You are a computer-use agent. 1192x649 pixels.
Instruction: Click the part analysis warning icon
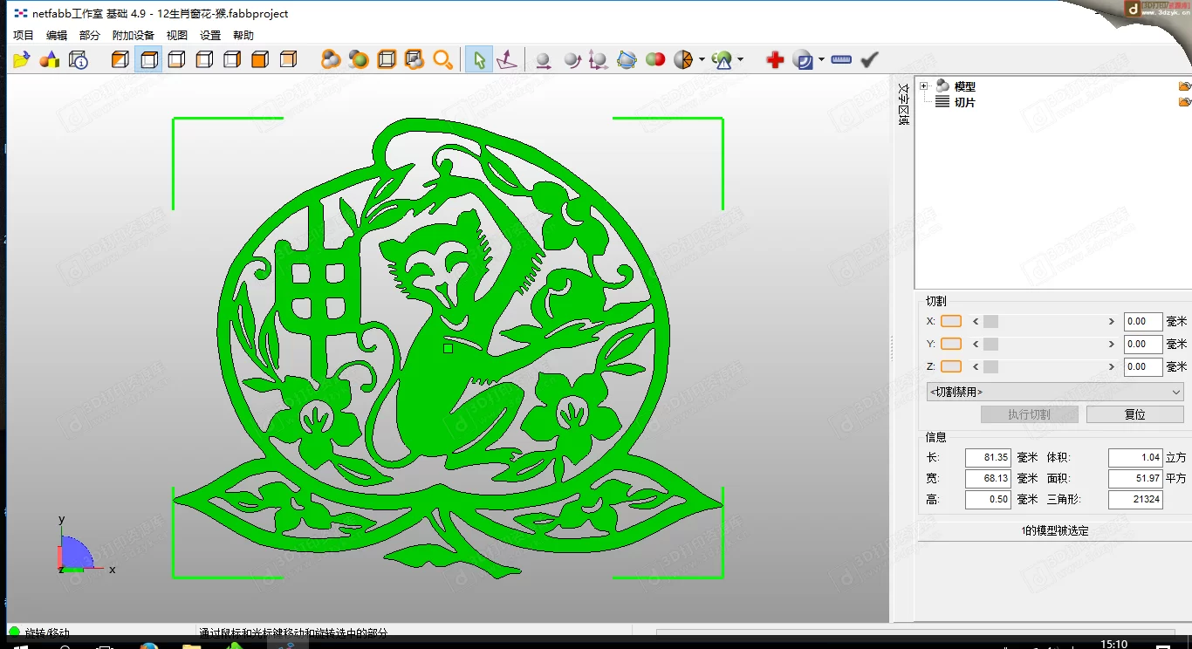point(722,59)
